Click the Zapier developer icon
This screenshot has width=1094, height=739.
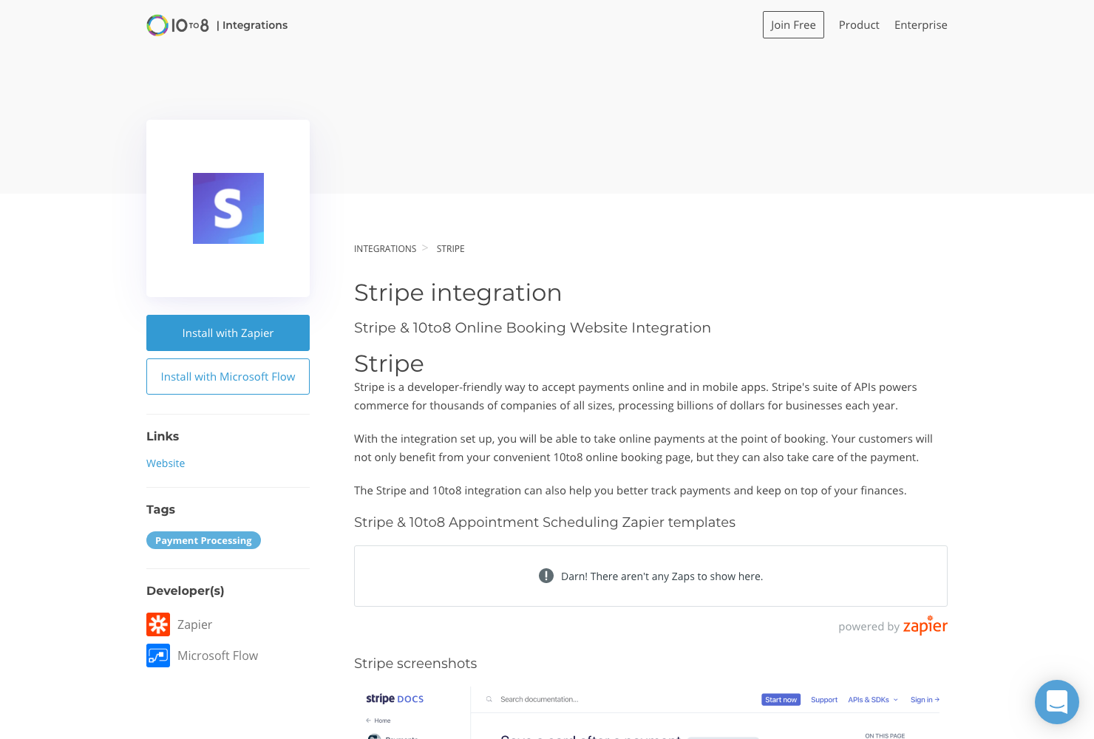click(x=158, y=624)
